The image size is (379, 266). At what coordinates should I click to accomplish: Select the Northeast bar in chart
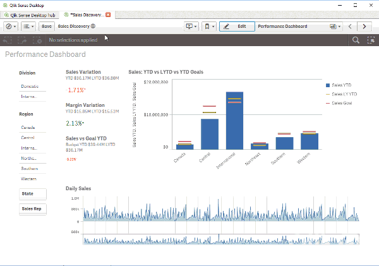coord(260,147)
